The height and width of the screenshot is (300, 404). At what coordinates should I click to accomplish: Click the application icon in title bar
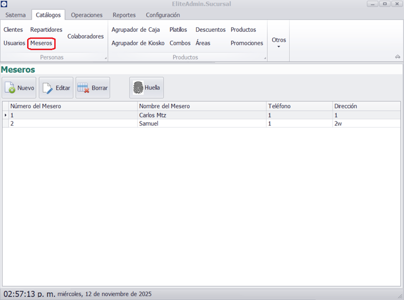coord(4,4)
